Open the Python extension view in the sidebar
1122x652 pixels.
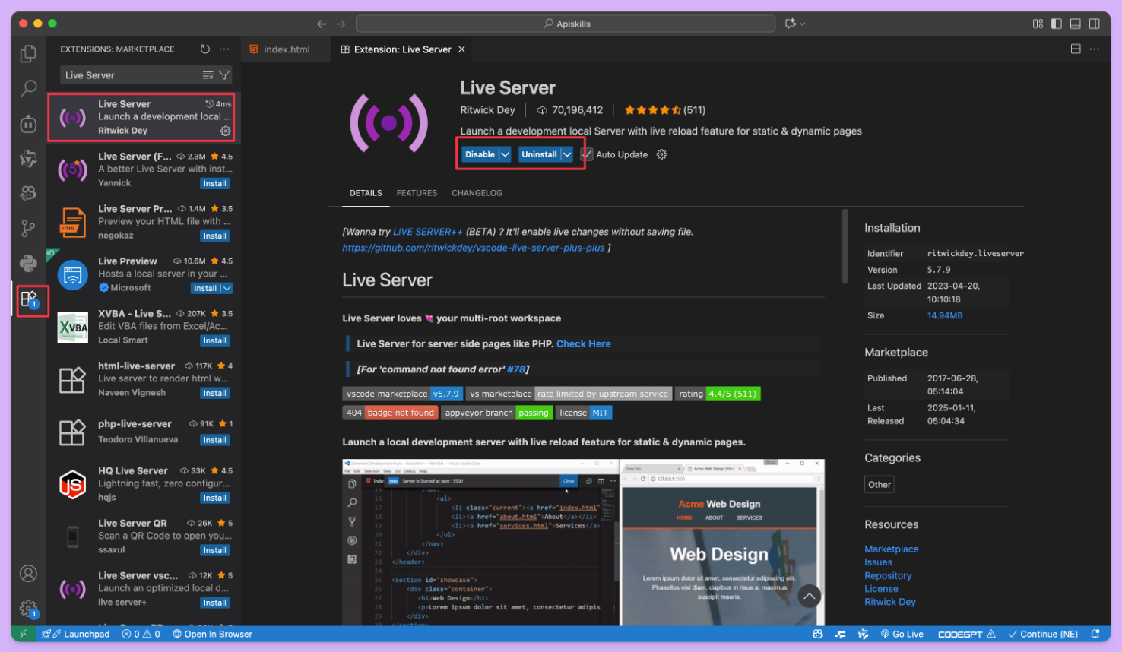pyautogui.click(x=28, y=263)
